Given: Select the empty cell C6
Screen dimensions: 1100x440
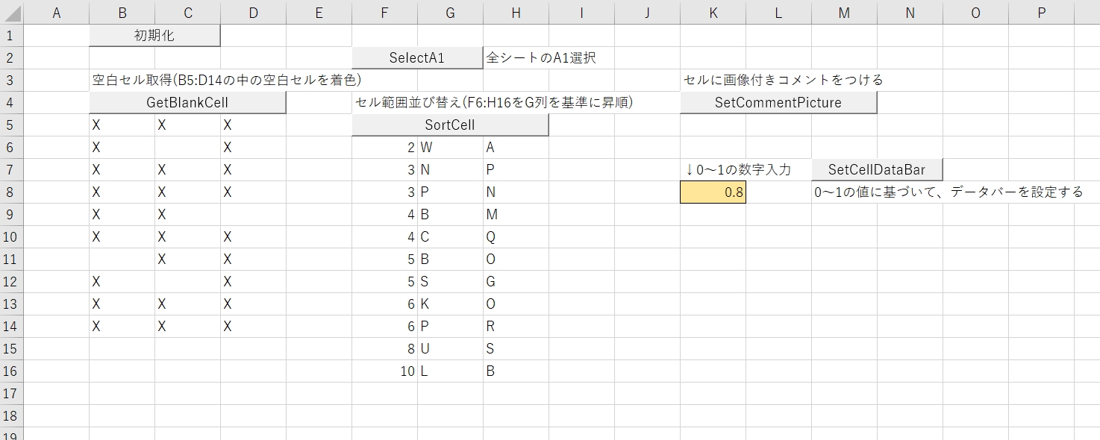Looking at the screenshot, I should pos(187,147).
